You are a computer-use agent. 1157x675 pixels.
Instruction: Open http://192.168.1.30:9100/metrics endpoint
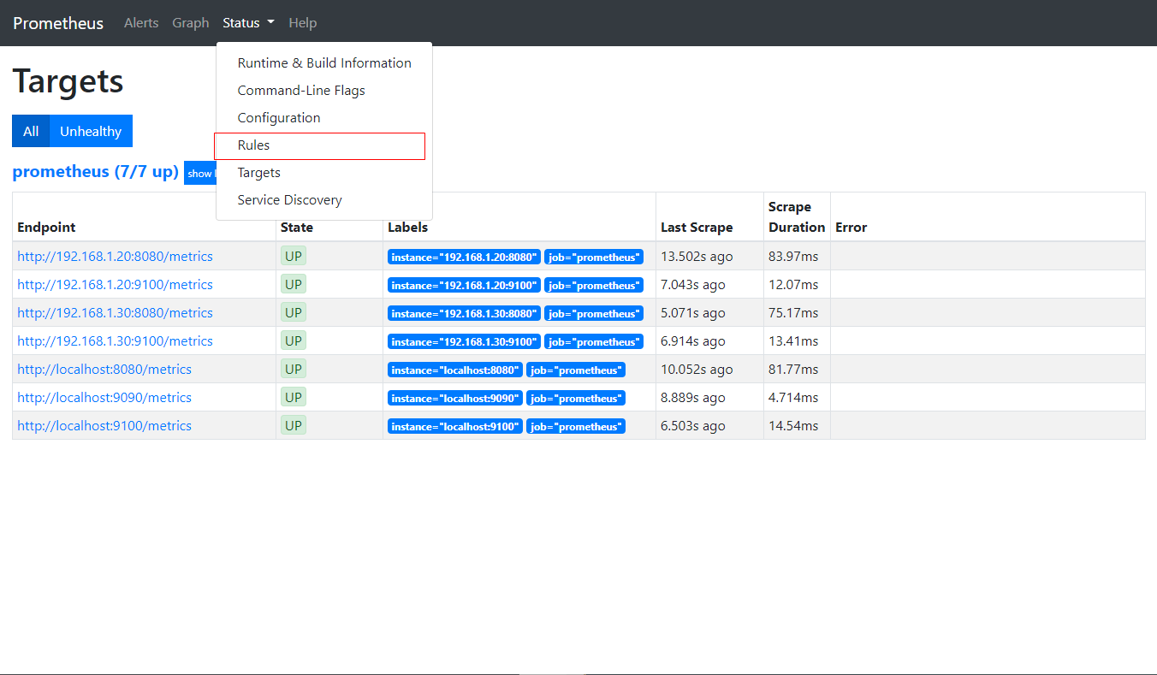pos(115,341)
